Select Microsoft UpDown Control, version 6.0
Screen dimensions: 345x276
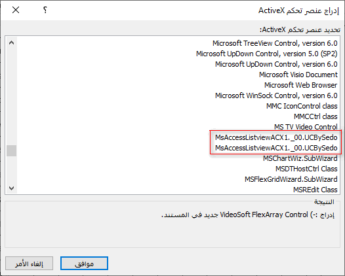pyautogui.click(x=276, y=64)
